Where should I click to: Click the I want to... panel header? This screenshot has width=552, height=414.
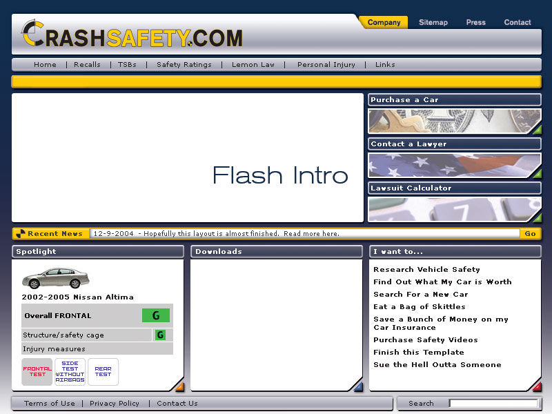coord(455,251)
